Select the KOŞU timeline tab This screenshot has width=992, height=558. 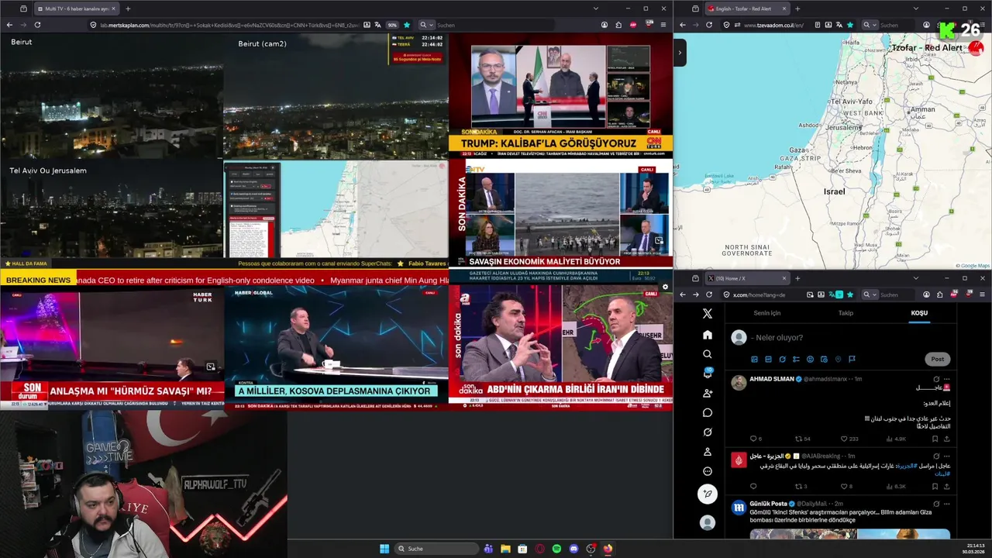tap(919, 313)
